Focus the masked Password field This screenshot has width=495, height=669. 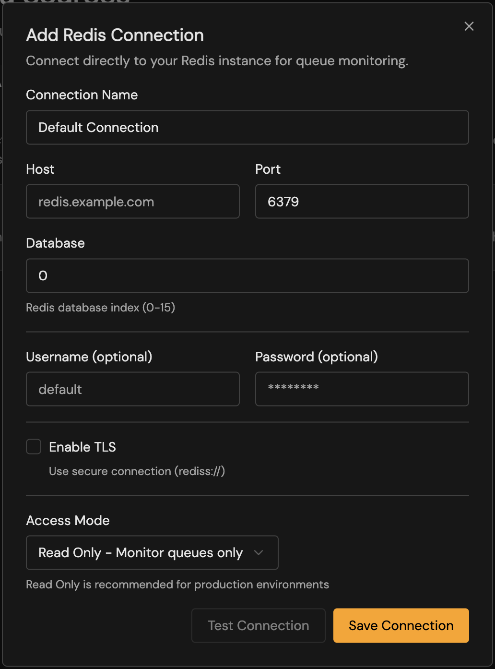click(x=362, y=389)
